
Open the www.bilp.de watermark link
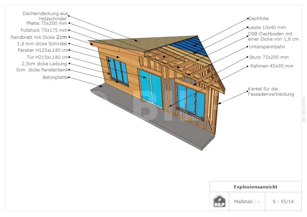[303, 110]
